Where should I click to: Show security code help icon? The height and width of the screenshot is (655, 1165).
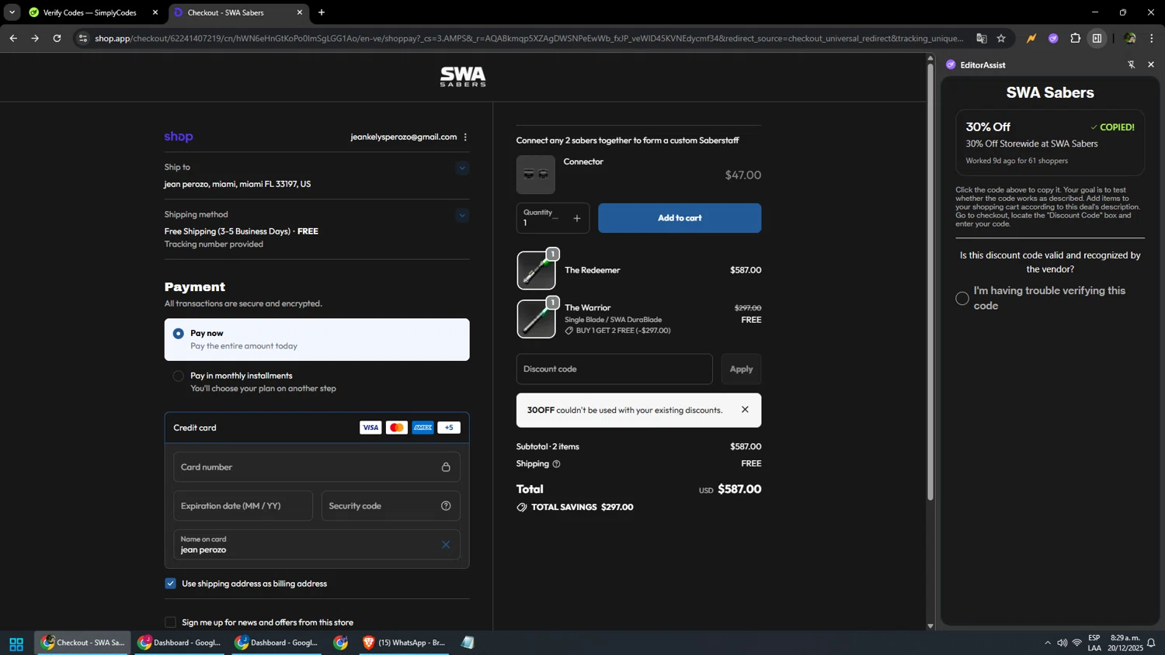tap(446, 506)
